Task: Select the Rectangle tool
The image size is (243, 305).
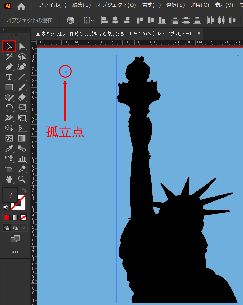Action: (x=9, y=87)
